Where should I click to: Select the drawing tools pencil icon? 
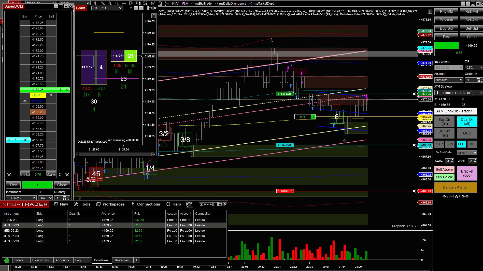pos(103,3)
